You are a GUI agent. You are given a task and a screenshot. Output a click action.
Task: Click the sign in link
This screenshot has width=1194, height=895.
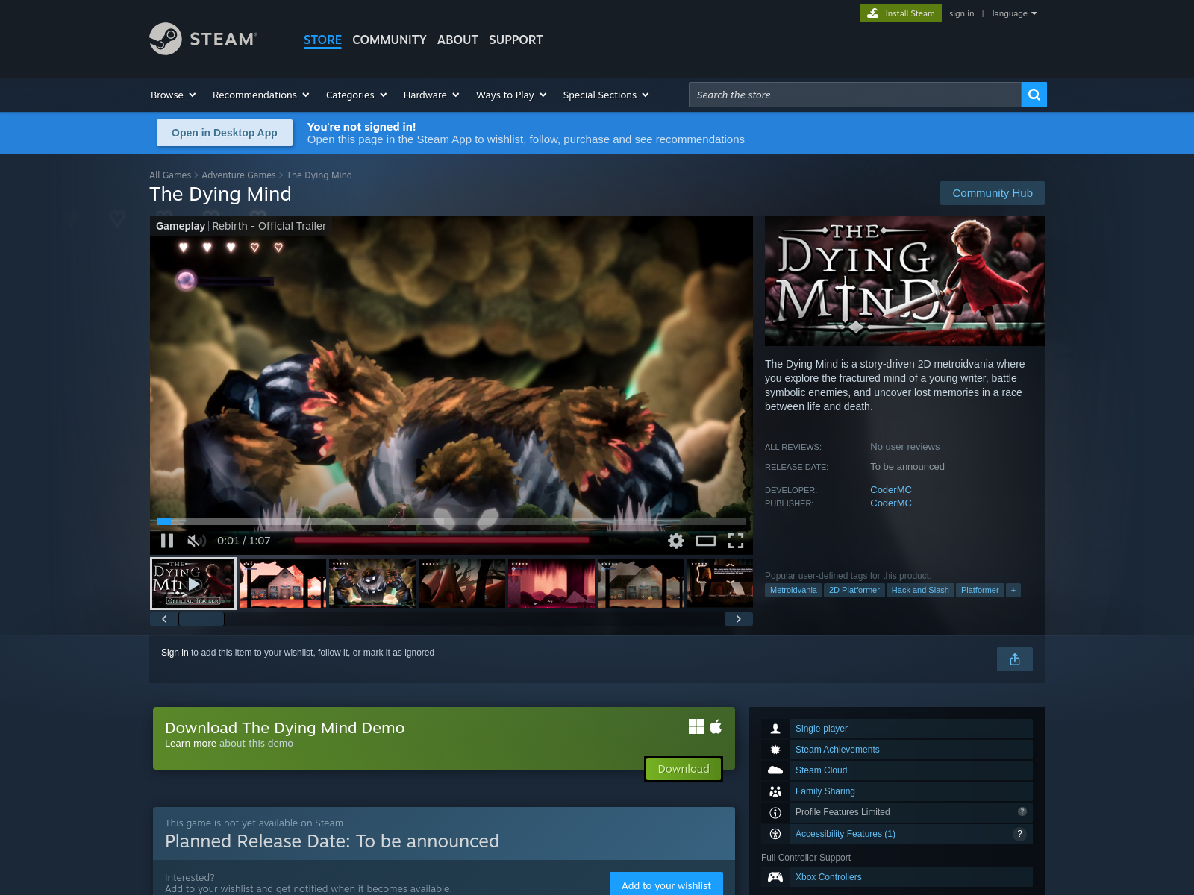pyautogui.click(x=961, y=13)
